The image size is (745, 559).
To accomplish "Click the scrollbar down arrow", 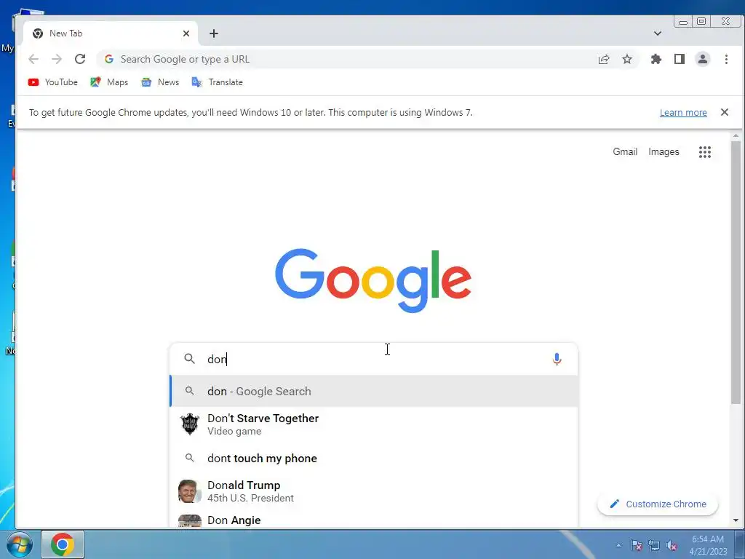I will (x=736, y=520).
